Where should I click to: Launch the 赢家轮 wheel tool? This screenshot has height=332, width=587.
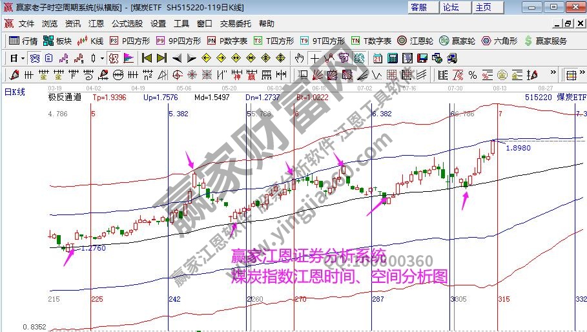coord(457,41)
